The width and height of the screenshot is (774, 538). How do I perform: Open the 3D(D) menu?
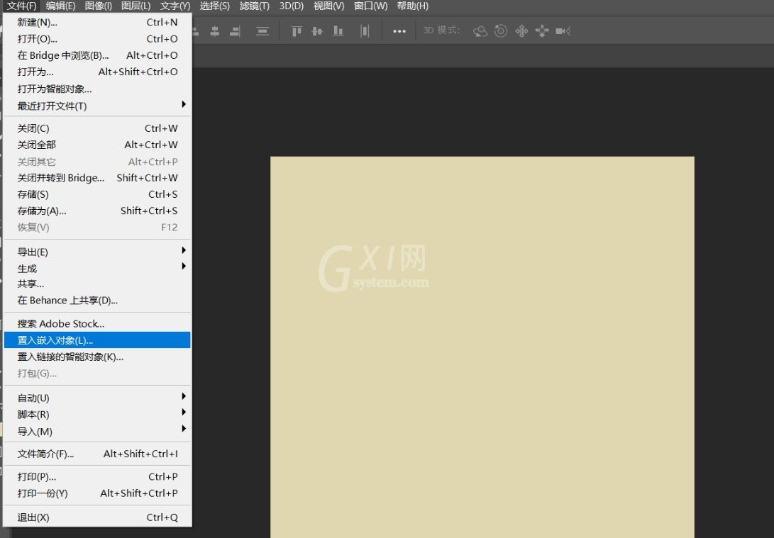pyautogui.click(x=292, y=6)
